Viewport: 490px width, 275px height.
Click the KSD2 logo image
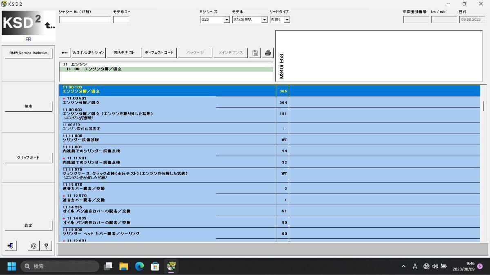pos(29,23)
